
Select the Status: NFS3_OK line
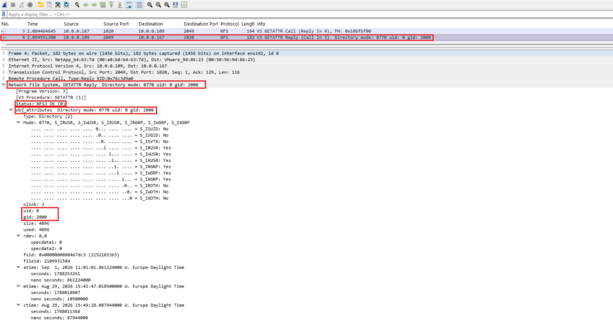point(41,104)
